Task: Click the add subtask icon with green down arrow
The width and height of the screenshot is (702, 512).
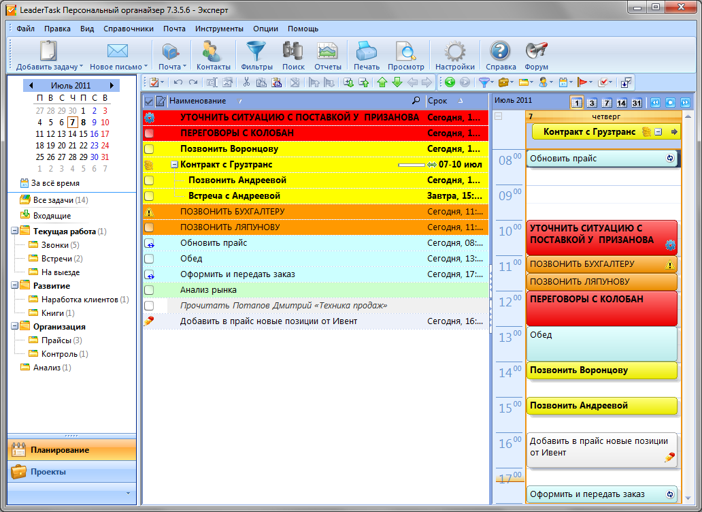Action: (x=349, y=82)
